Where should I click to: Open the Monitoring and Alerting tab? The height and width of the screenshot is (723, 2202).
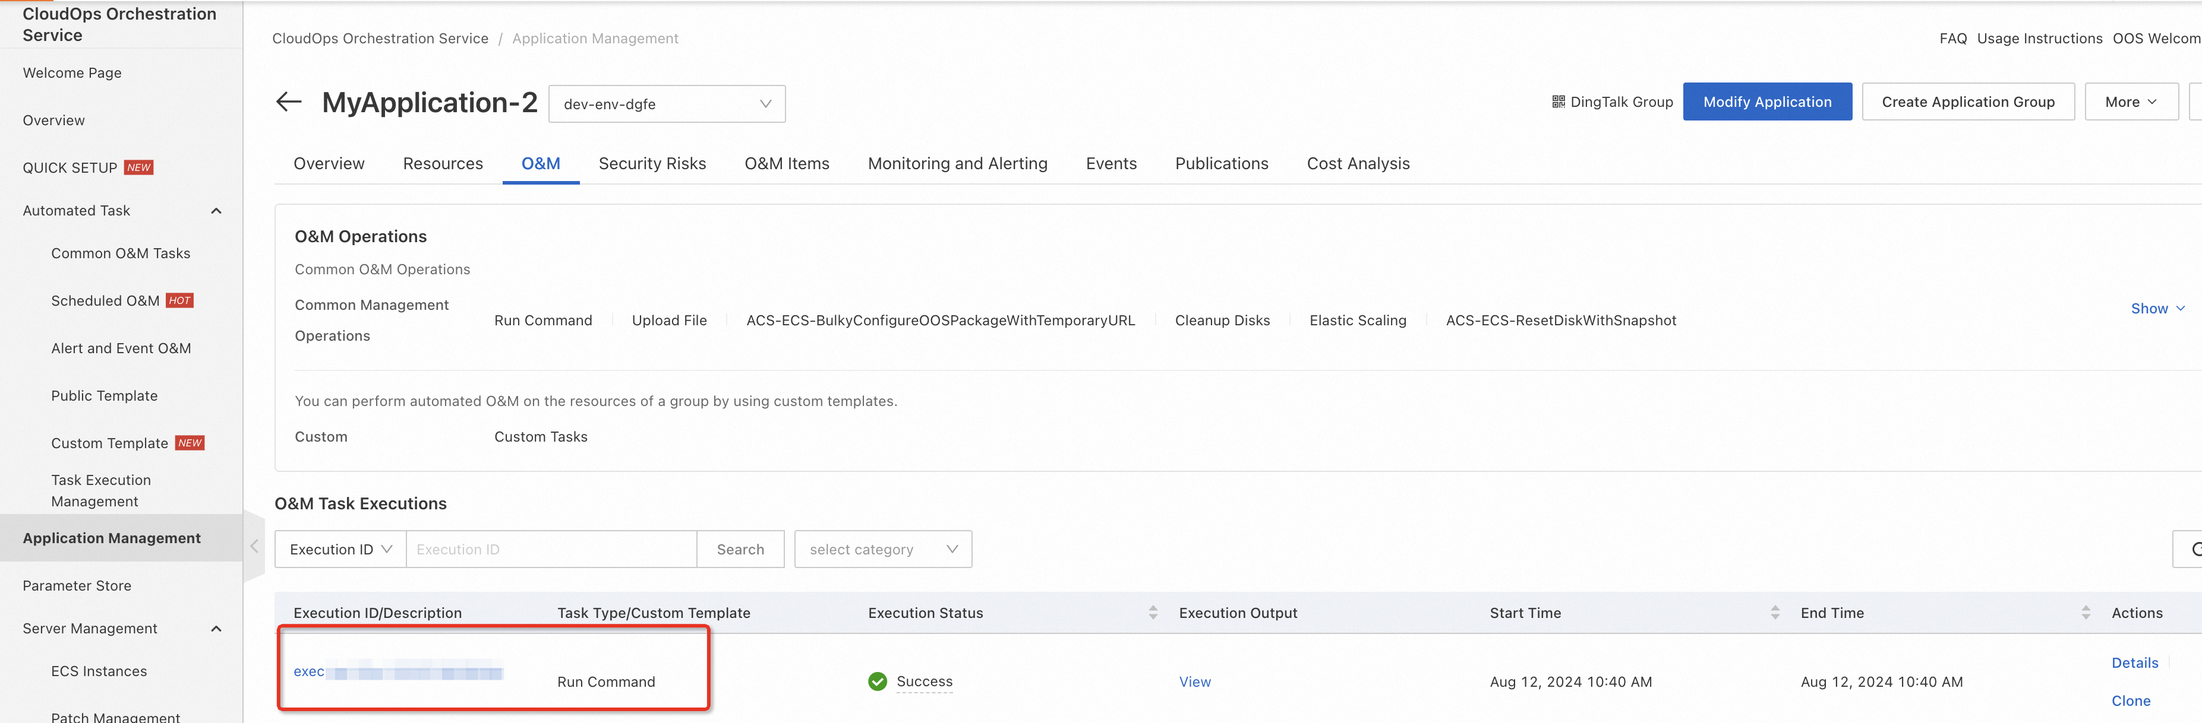[x=957, y=163]
